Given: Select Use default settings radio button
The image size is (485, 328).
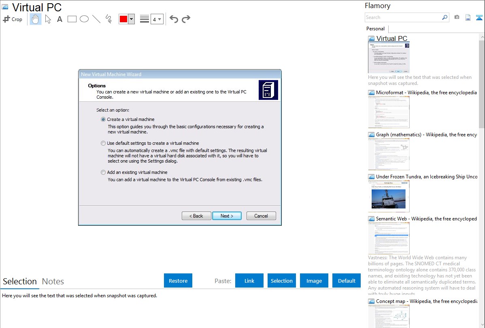Looking at the screenshot, I should click(103, 143).
